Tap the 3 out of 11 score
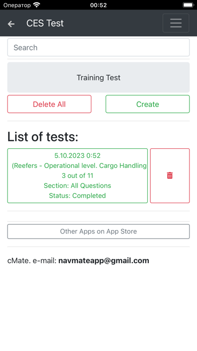This screenshot has height=351, width=197. click(x=77, y=175)
